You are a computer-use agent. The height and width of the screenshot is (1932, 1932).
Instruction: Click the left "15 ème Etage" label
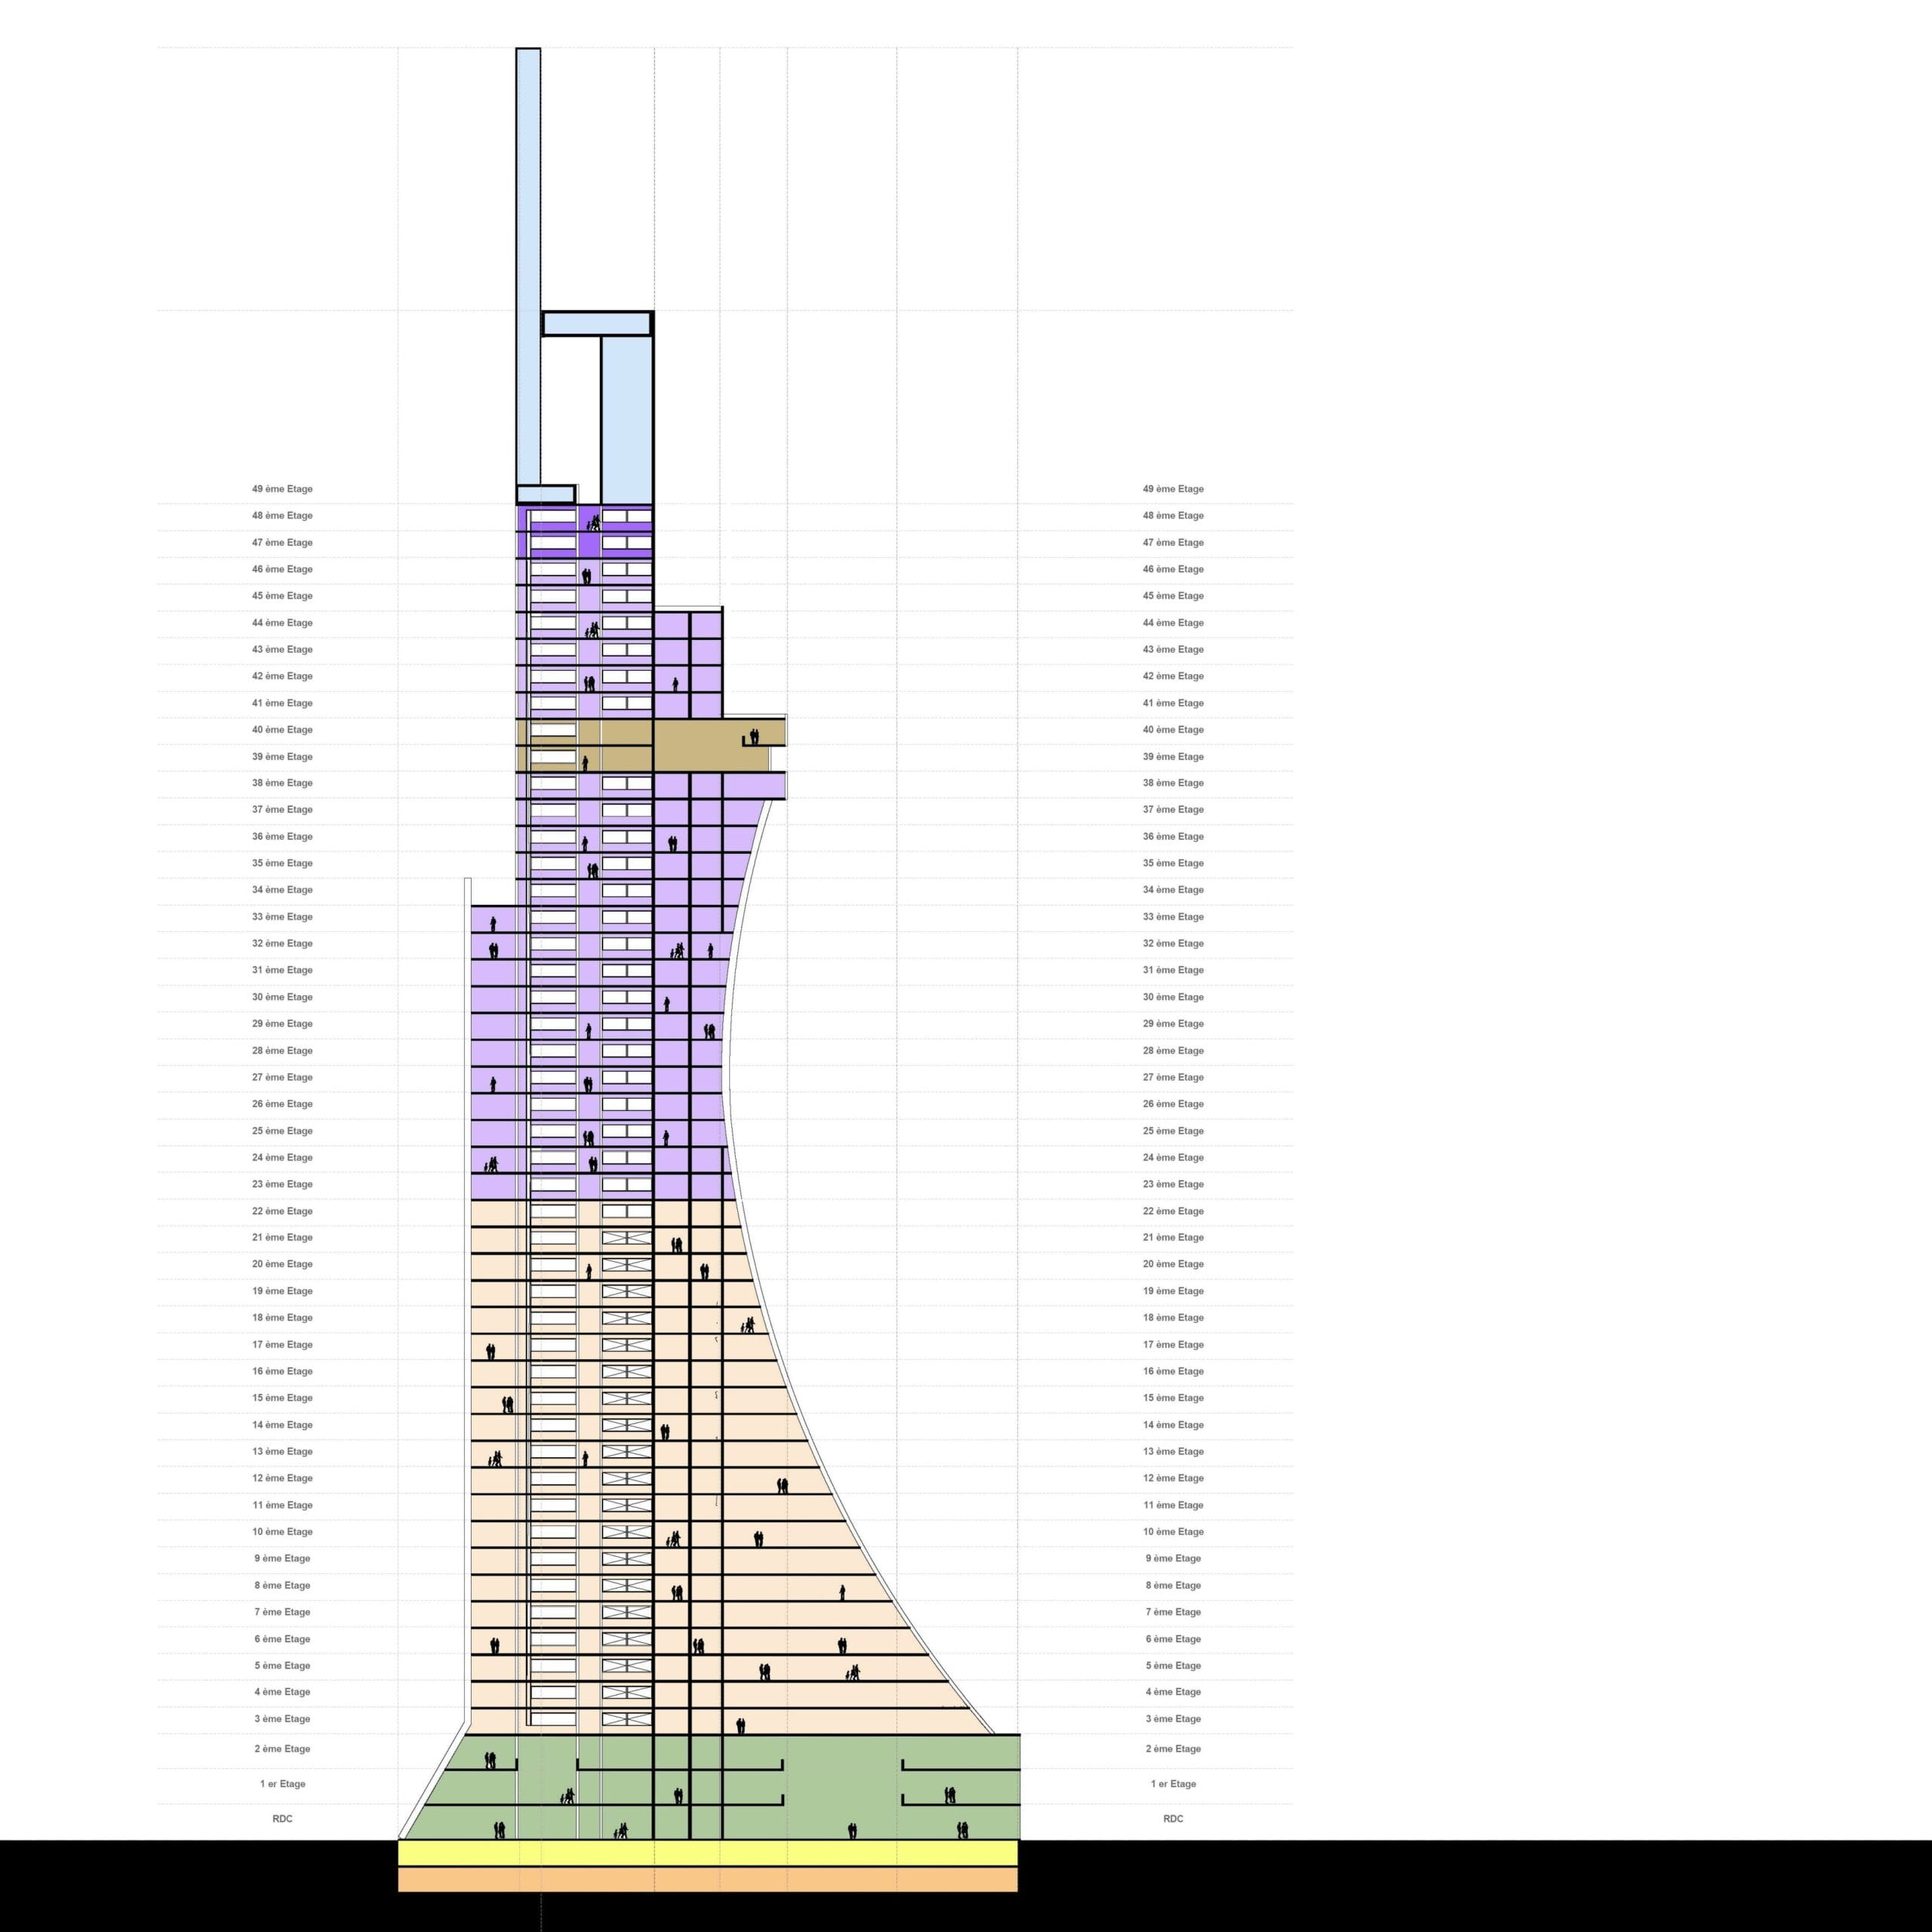(282, 1398)
